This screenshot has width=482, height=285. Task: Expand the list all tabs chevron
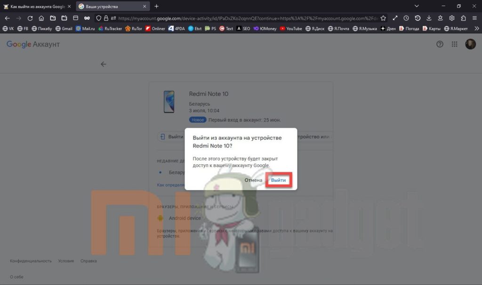point(417,6)
